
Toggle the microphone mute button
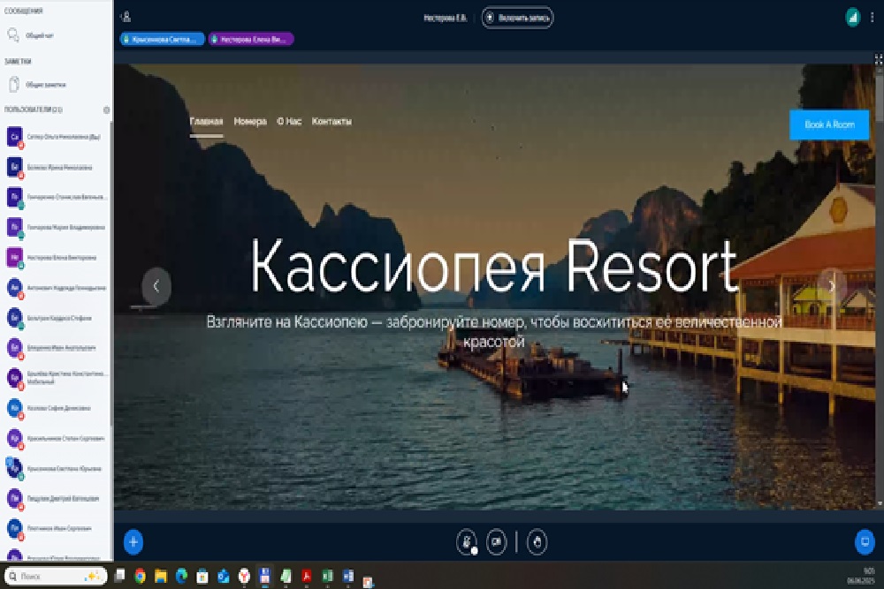466,541
